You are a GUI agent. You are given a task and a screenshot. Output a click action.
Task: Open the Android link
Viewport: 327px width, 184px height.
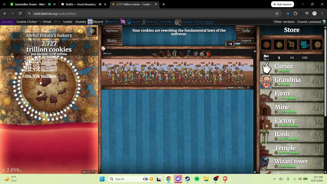[x=150, y=22]
